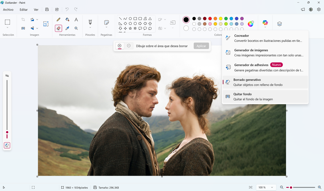
Task: Select the triangle shape
Action: pyautogui.click(x=150, y=18)
